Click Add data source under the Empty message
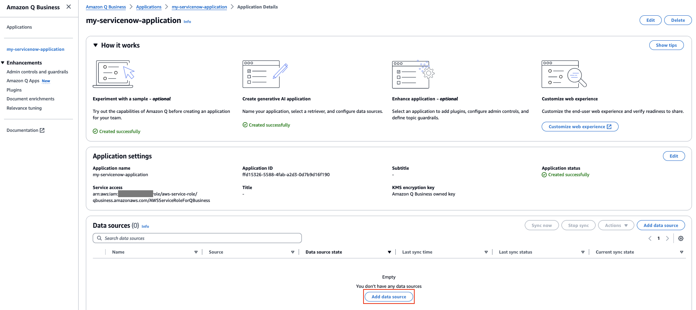696x310 pixels. point(389,297)
